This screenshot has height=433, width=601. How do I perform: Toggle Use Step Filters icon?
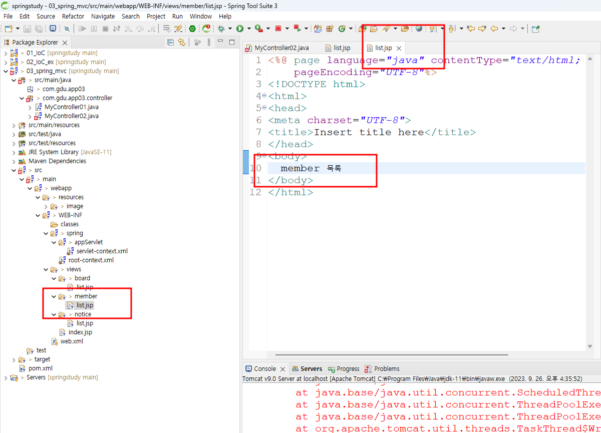tap(179, 29)
